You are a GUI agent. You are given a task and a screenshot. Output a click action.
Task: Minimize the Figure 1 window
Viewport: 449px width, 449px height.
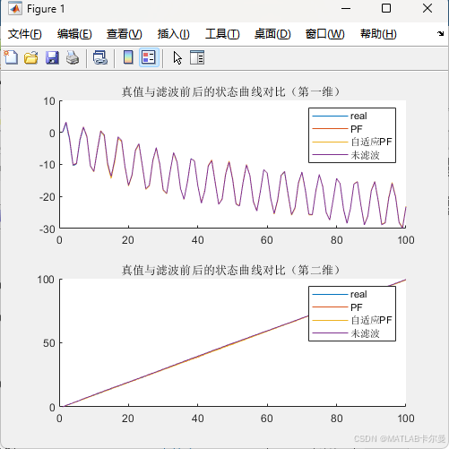click(346, 8)
